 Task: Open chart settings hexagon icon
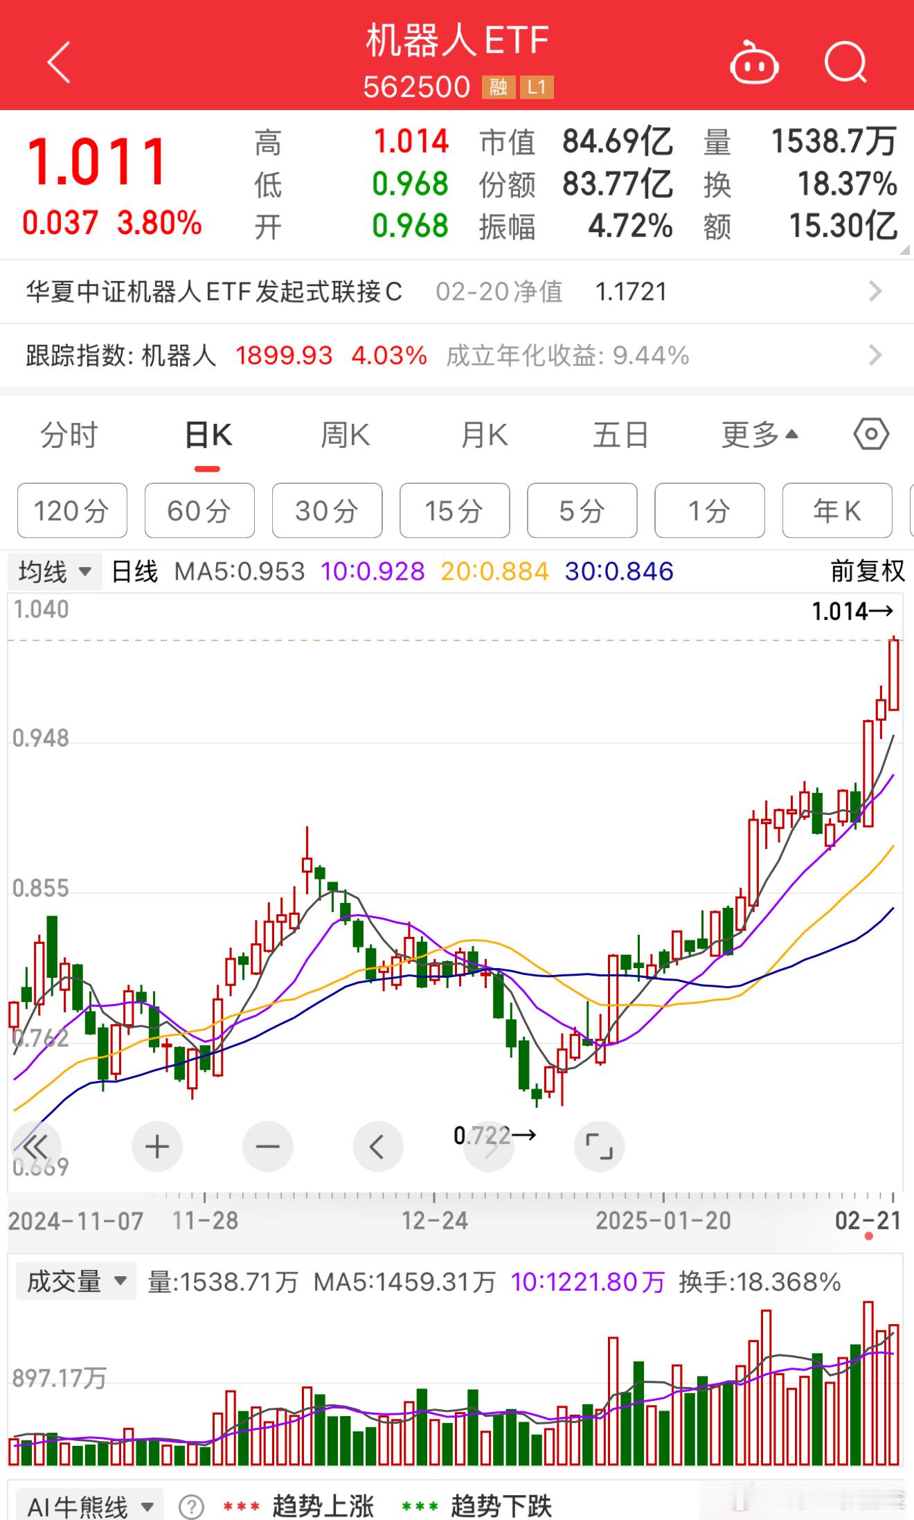coord(871,434)
